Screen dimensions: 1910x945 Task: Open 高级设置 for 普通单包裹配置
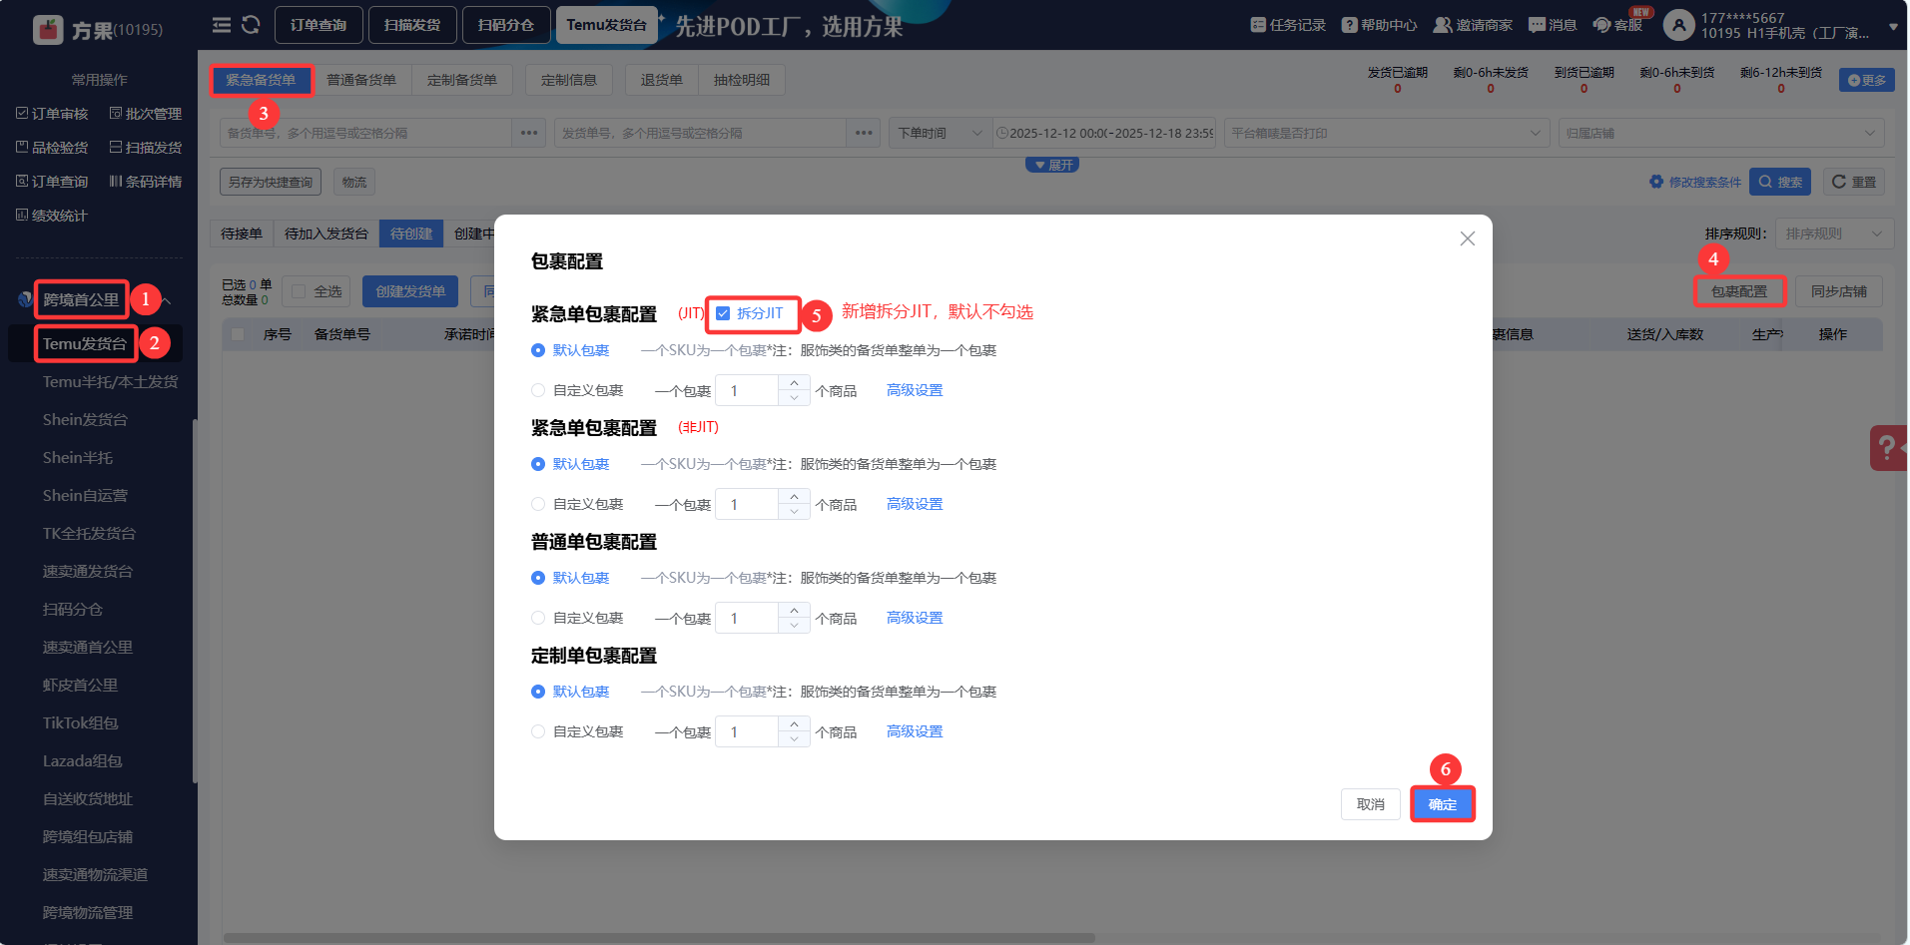point(915,618)
